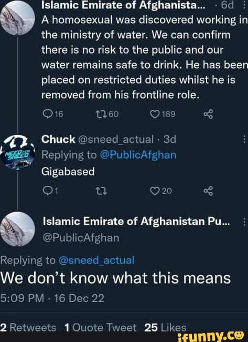Open more options menu on Chuck's tweet
248x342 pixels.
click(x=244, y=139)
